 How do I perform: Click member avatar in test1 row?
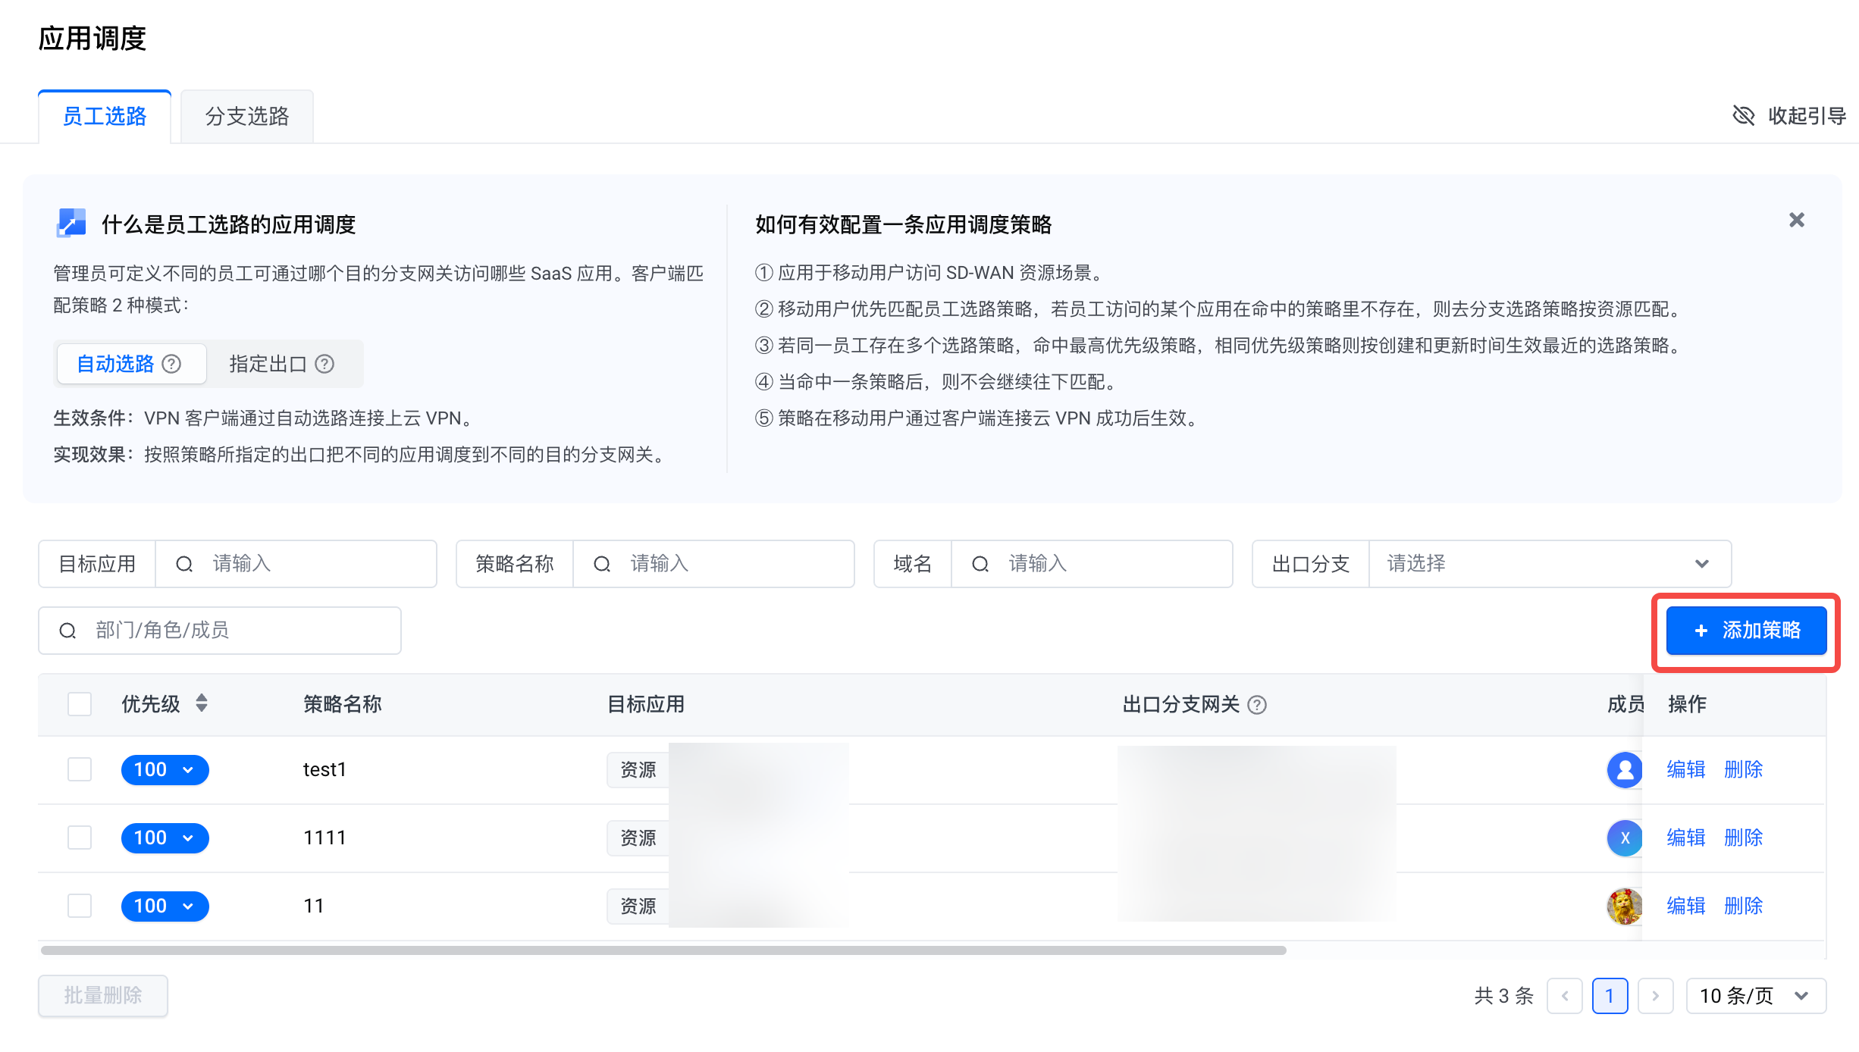pos(1624,769)
